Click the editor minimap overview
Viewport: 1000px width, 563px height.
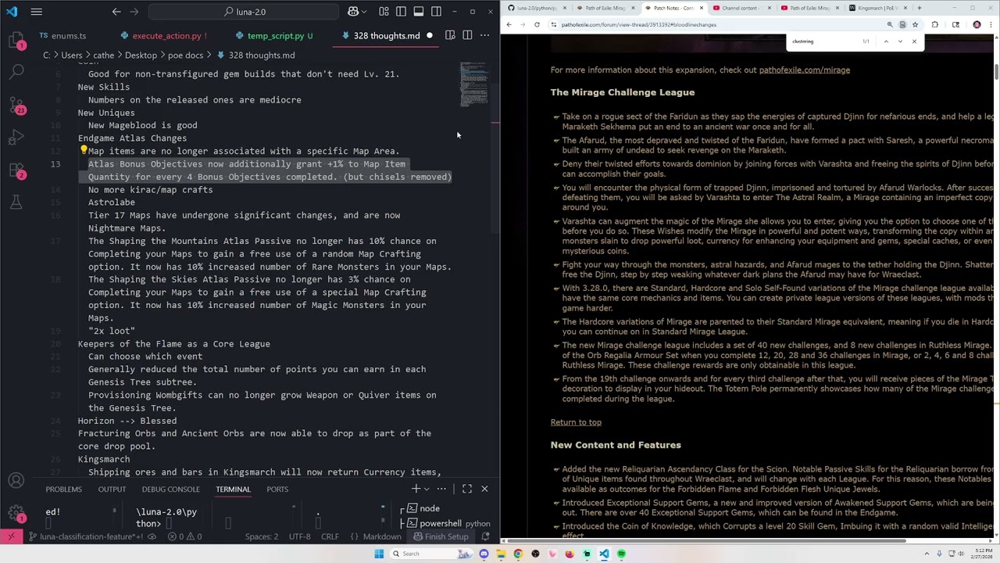(x=474, y=84)
